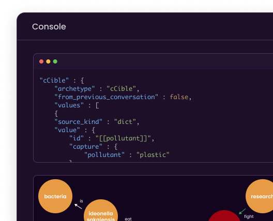Click the "is" edge label

click(81, 201)
